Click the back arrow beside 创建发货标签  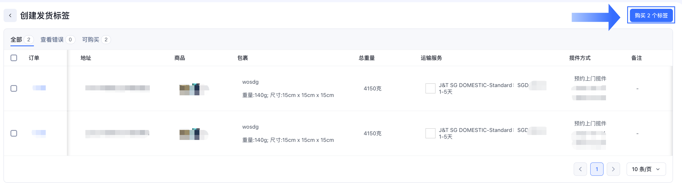pos(10,15)
